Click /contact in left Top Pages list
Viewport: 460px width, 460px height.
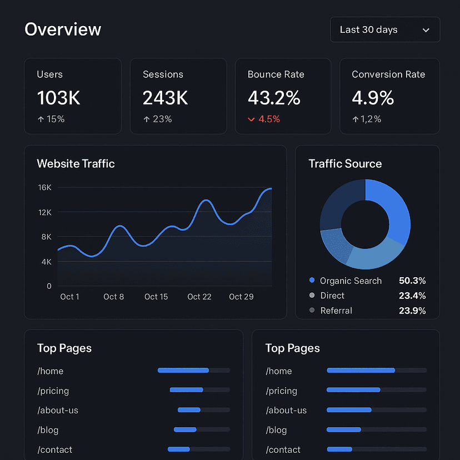54,449
